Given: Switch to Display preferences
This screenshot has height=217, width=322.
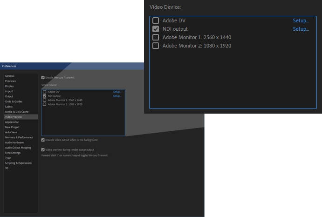Looking at the screenshot, I should (x=9, y=86).
